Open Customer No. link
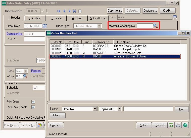This screenshot has height=138, width=191. click(15, 34)
